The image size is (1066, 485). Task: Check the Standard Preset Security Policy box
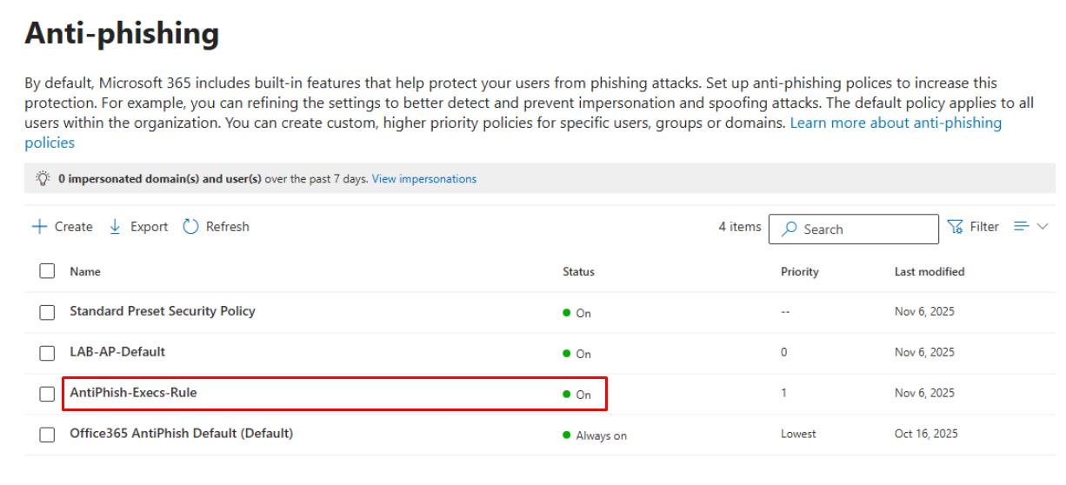[x=48, y=312]
